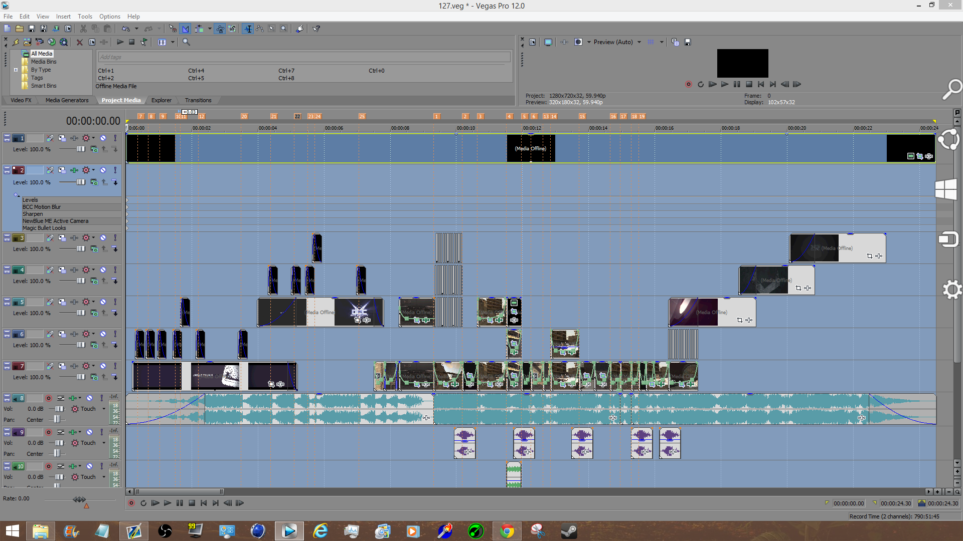Click the Search Media Bins magnifier icon
The height and width of the screenshot is (541, 963).
coord(186,42)
